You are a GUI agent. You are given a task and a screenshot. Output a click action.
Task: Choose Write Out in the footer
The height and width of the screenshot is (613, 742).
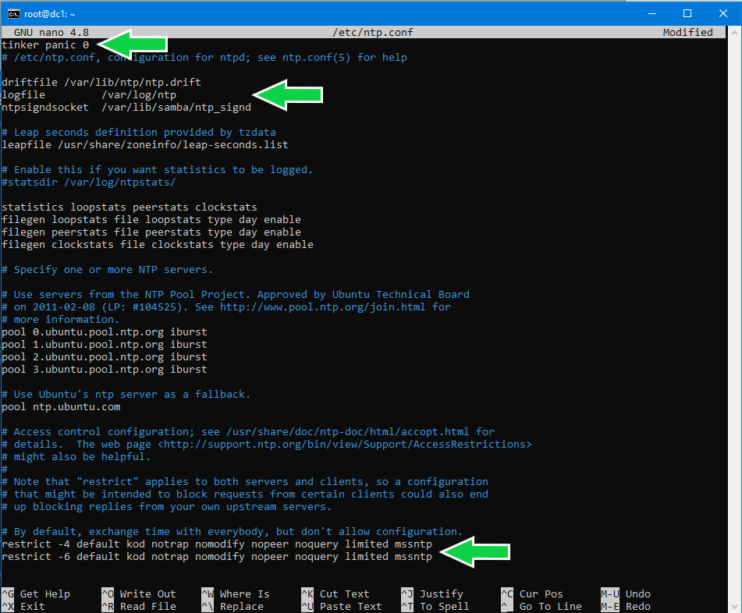click(x=139, y=594)
